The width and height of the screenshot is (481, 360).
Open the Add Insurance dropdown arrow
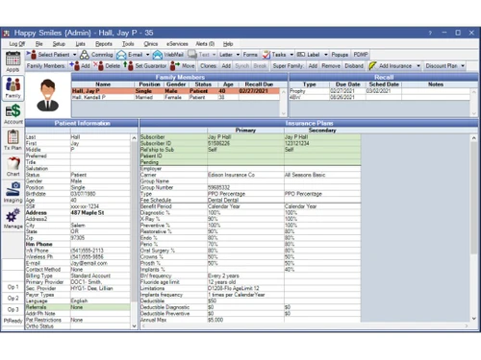click(418, 66)
